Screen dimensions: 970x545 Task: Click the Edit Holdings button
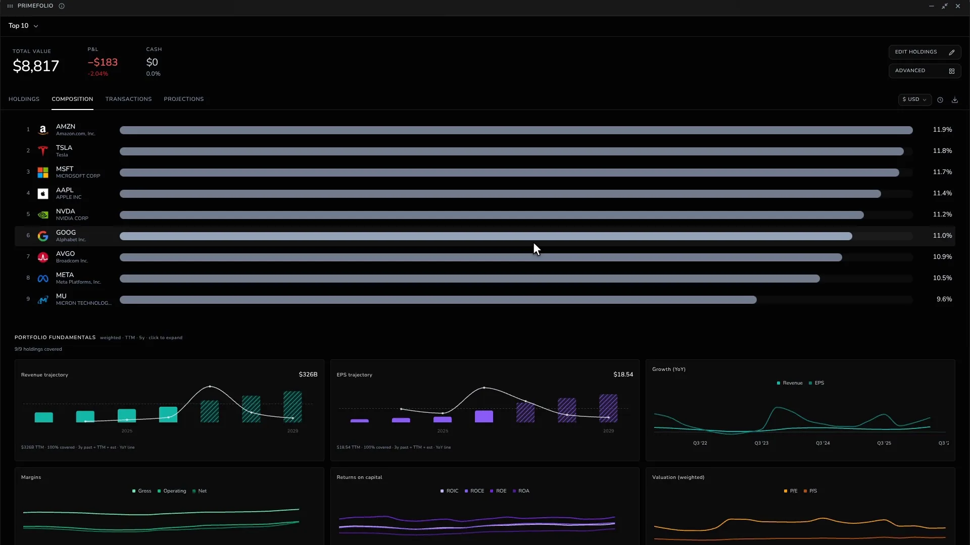click(x=925, y=52)
